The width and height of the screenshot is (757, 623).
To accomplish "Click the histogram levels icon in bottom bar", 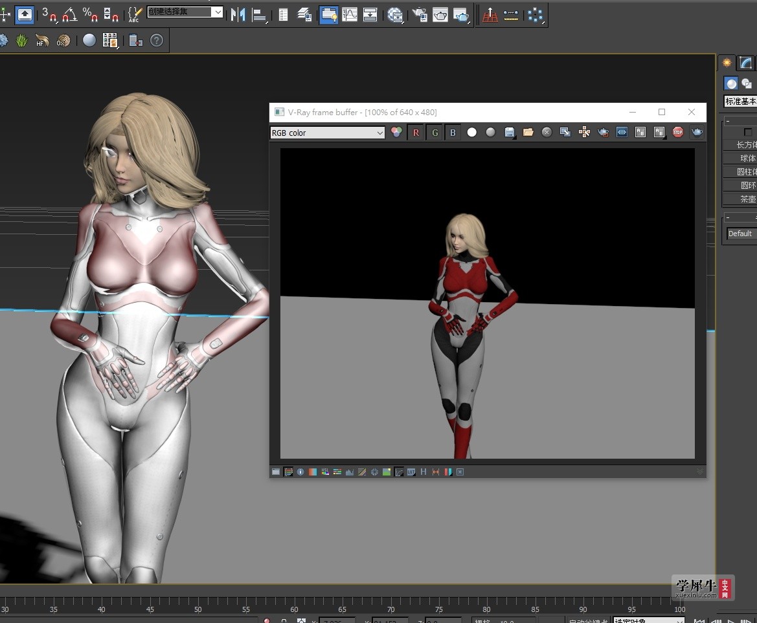I will pyautogui.click(x=350, y=472).
